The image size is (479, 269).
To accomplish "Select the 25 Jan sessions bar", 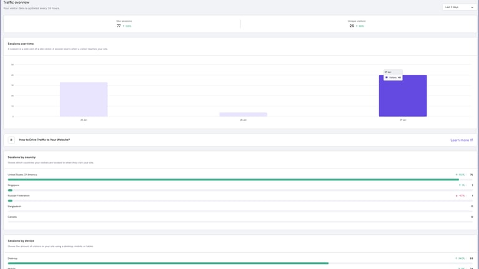I will coord(84,99).
